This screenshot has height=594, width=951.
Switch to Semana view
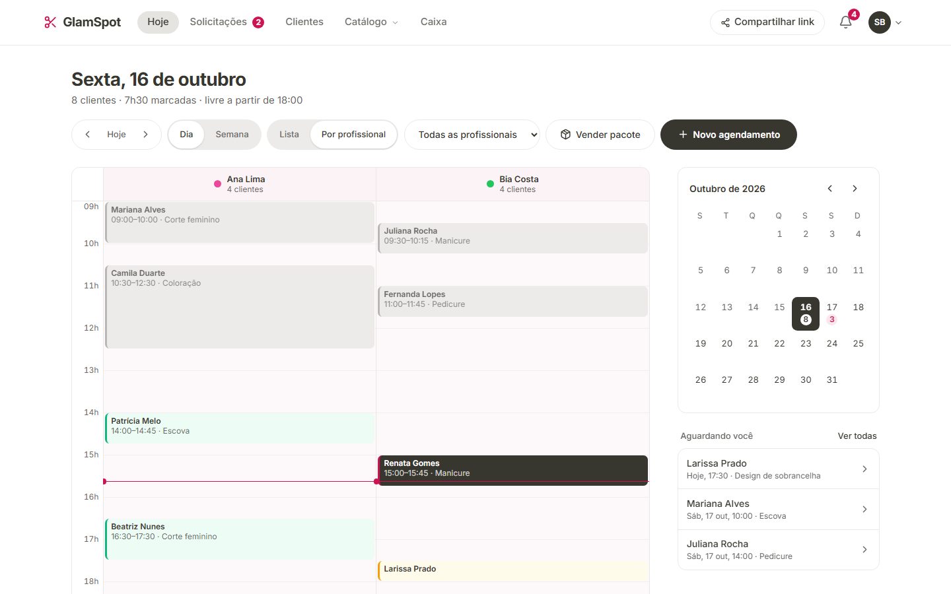(232, 135)
